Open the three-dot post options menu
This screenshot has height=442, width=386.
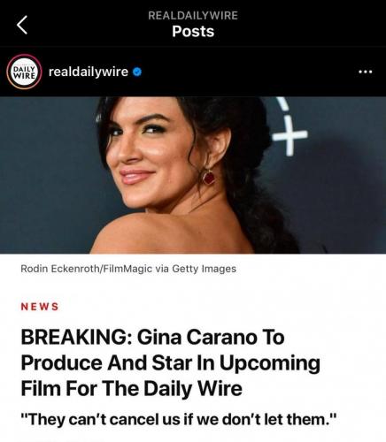[365, 72]
